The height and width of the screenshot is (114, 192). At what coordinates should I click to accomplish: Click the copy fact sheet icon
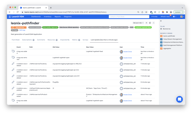pyautogui.click(x=150, y=23)
